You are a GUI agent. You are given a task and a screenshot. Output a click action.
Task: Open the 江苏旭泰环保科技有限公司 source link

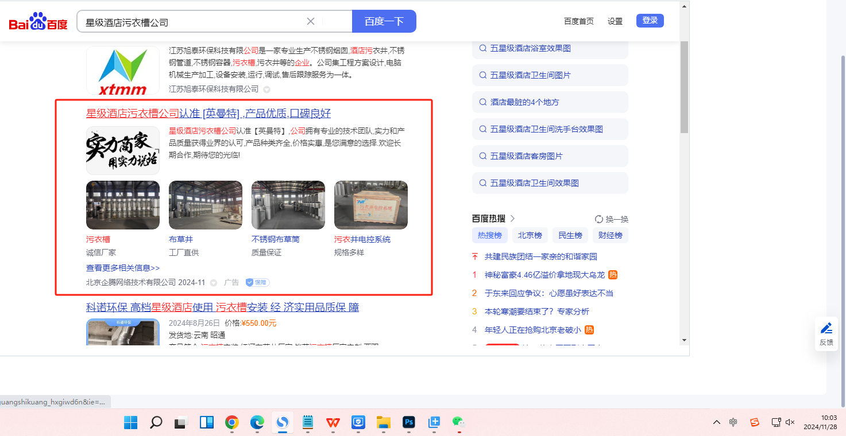point(214,89)
